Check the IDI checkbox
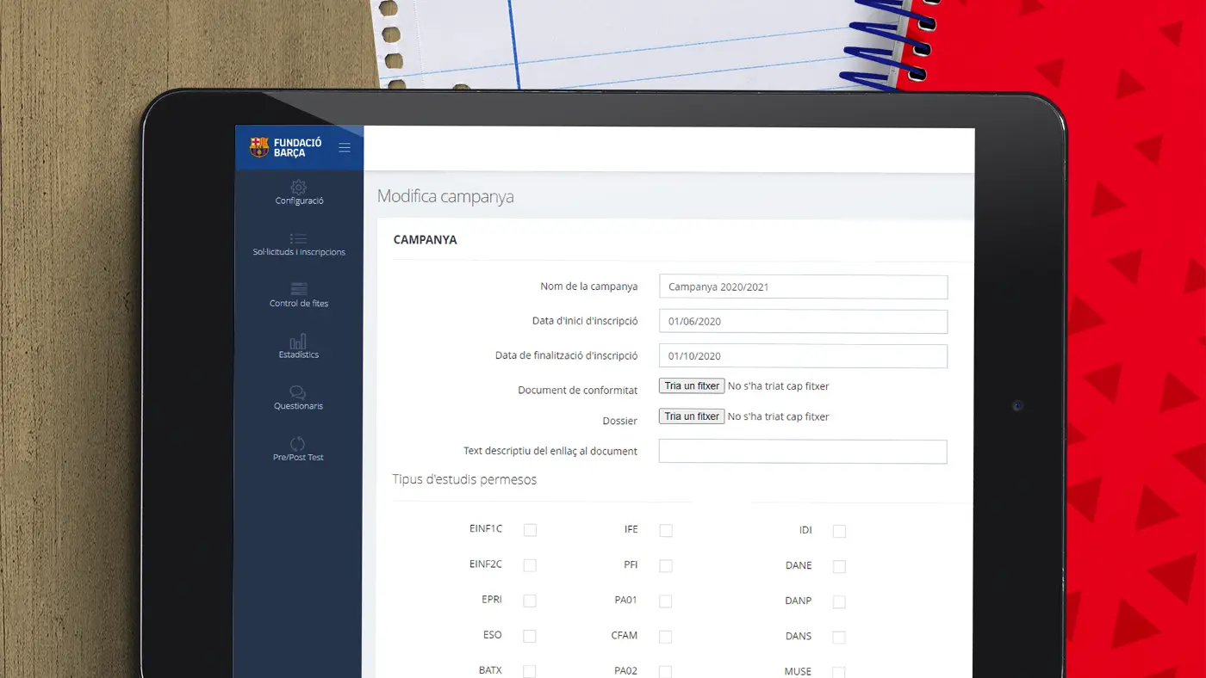Viewport: 1206px width, 678px height. point(839,532)
